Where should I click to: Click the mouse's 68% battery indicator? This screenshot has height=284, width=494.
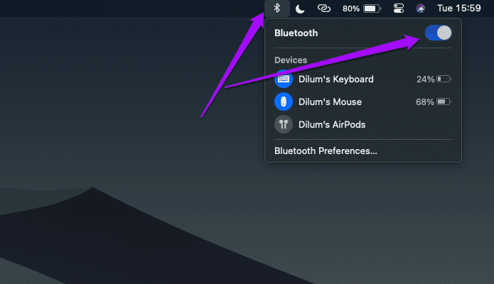click(434, 102)
